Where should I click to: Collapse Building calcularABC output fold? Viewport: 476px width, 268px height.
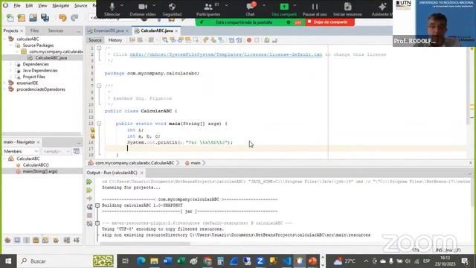97,205
